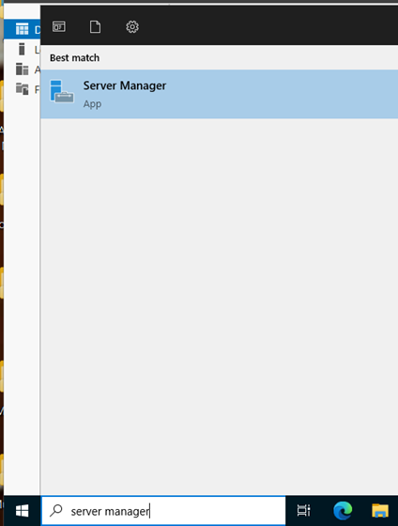The height and width of the screenshot is (526, 398).
Task: Open the Server Manager best match title
Action: pos(125,85)
